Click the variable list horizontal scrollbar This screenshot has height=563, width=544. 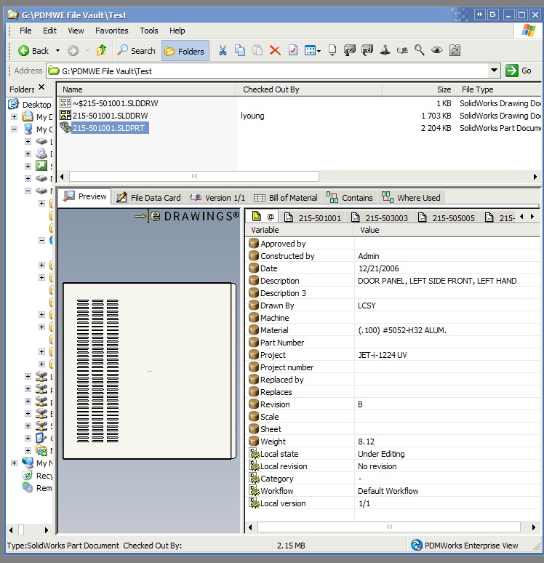(389, 527)
